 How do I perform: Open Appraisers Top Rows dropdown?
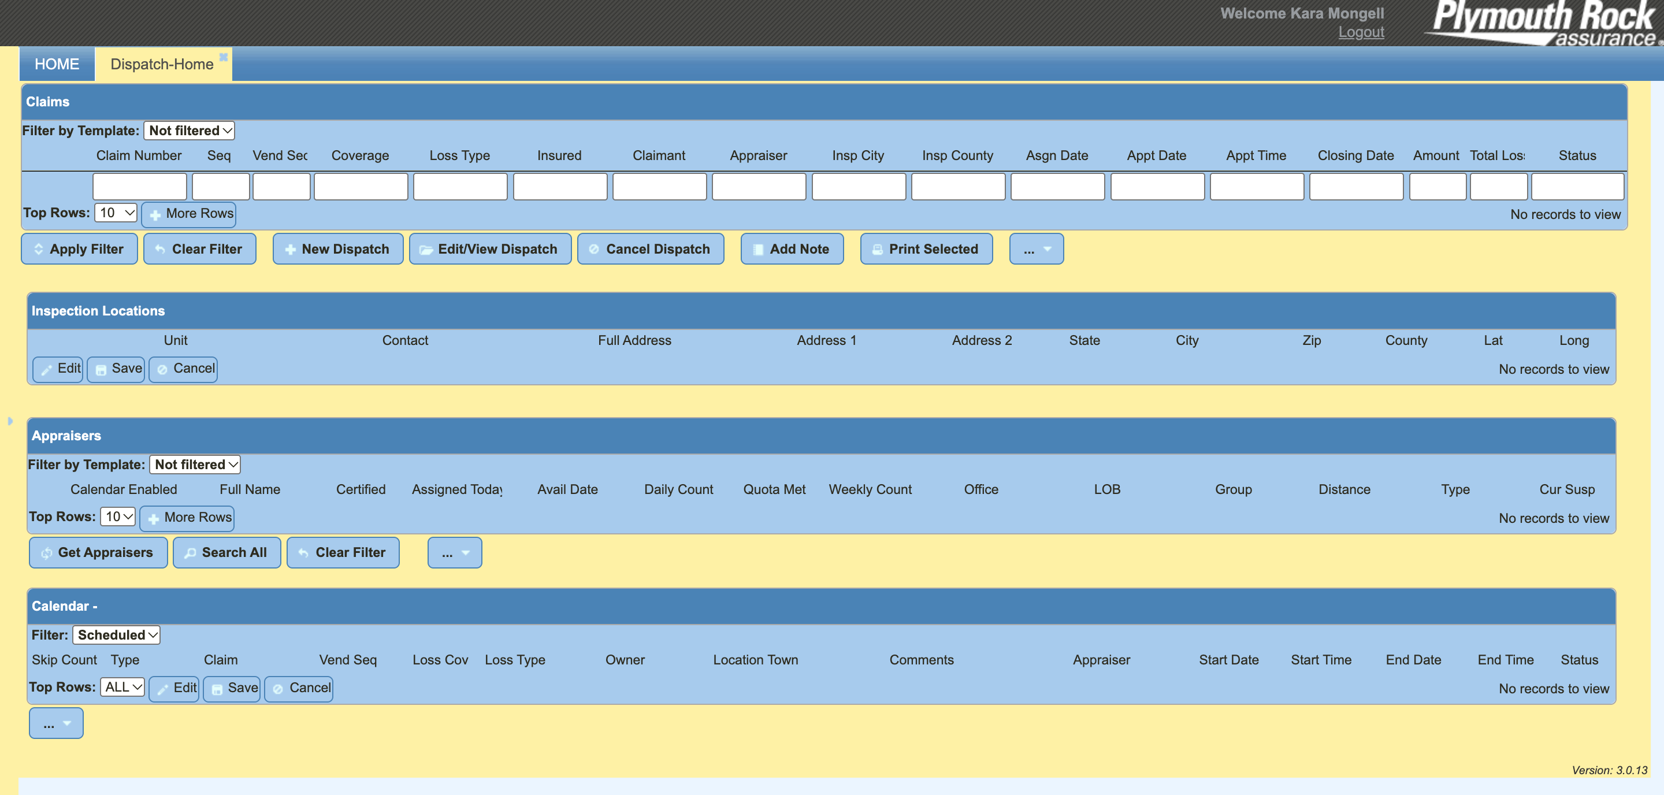[x=117, y=517]
